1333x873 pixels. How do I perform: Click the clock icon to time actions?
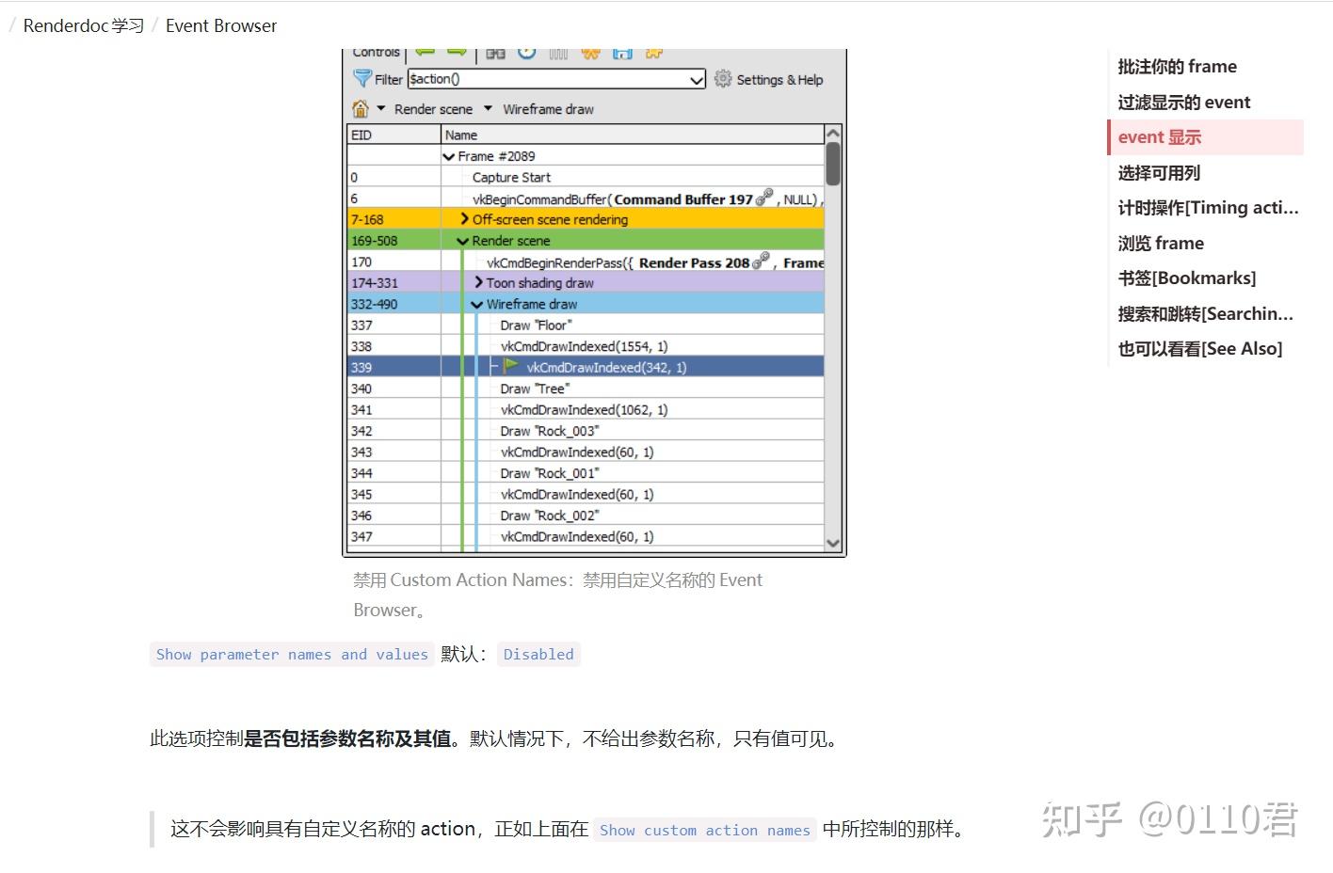click(x=527, y=53)
